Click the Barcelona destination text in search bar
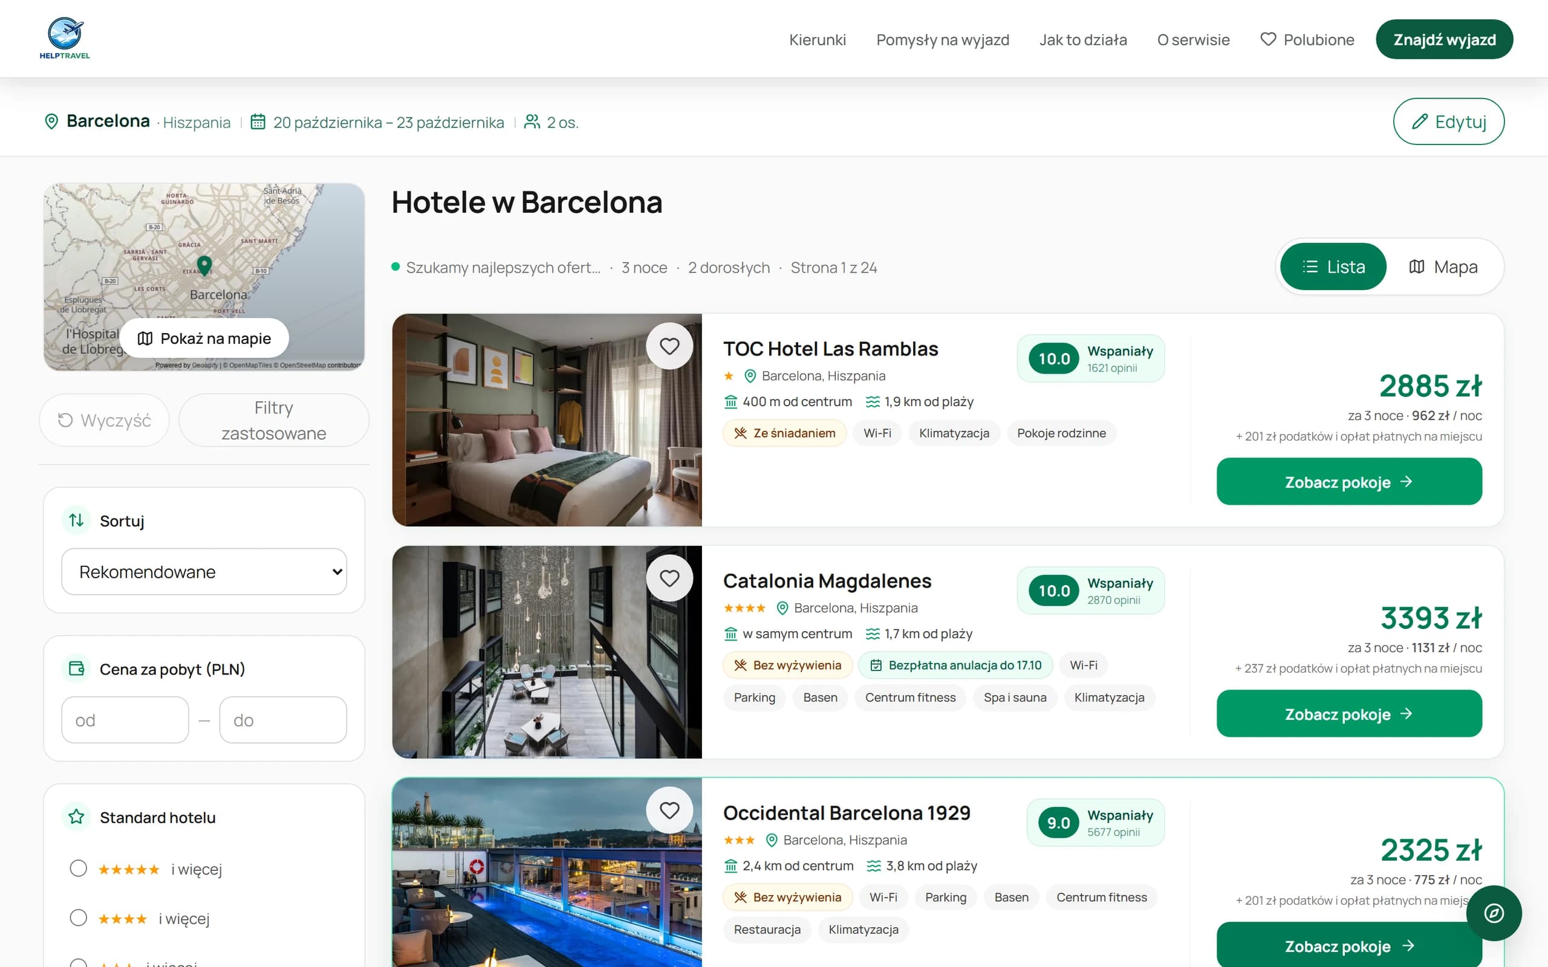This screenshot has width=1548, height=967. [x=108, y=121]
